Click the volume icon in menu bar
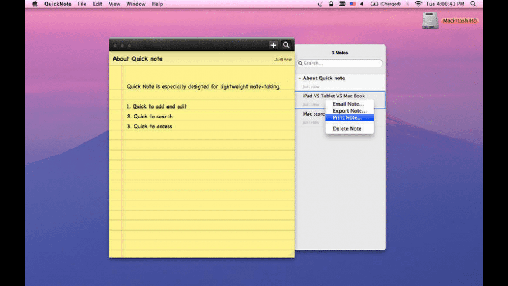Image resolution: width=508 pixels, height=286 pixels. [361, 4]
